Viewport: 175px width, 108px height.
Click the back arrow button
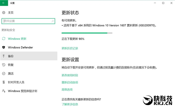tap(4, 3)
